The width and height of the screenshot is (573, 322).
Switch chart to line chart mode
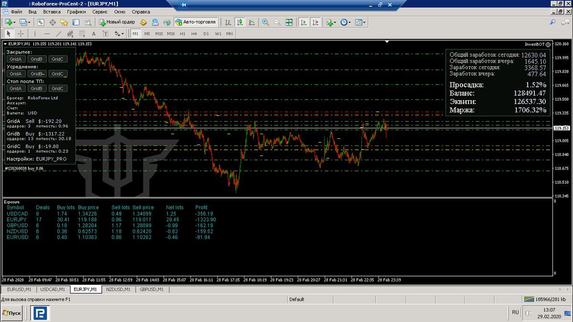[252, 22]
